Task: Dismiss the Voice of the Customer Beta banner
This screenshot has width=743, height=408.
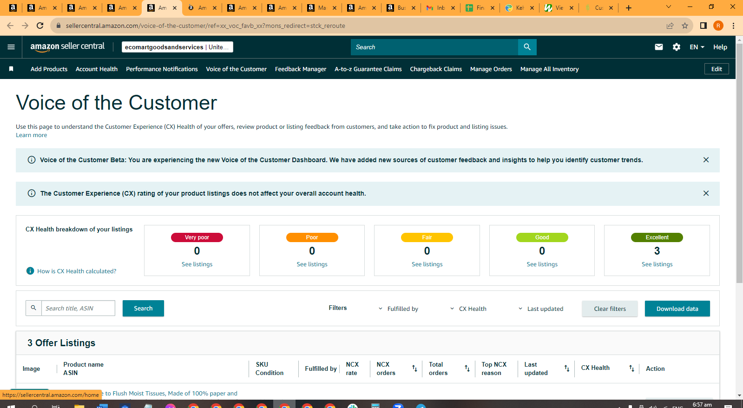Action: (706, 160)
